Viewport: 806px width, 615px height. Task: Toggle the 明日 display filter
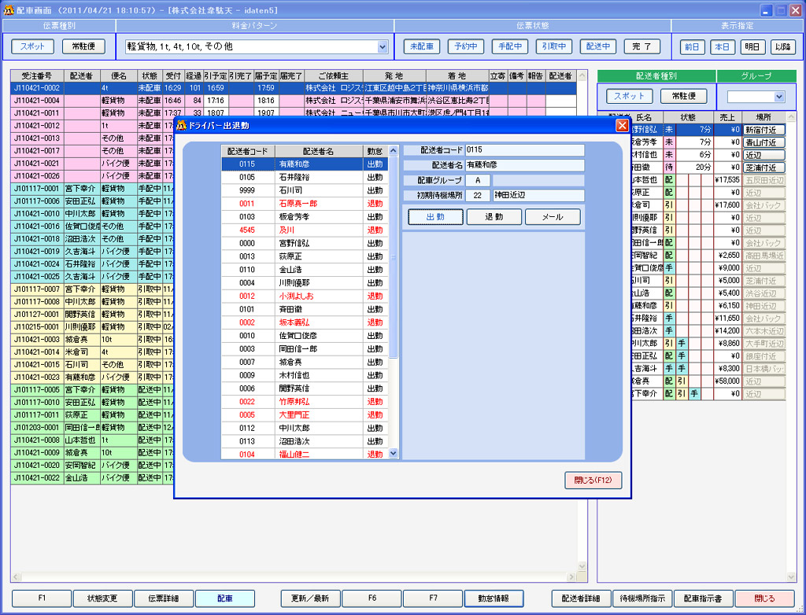click(752, 46)
